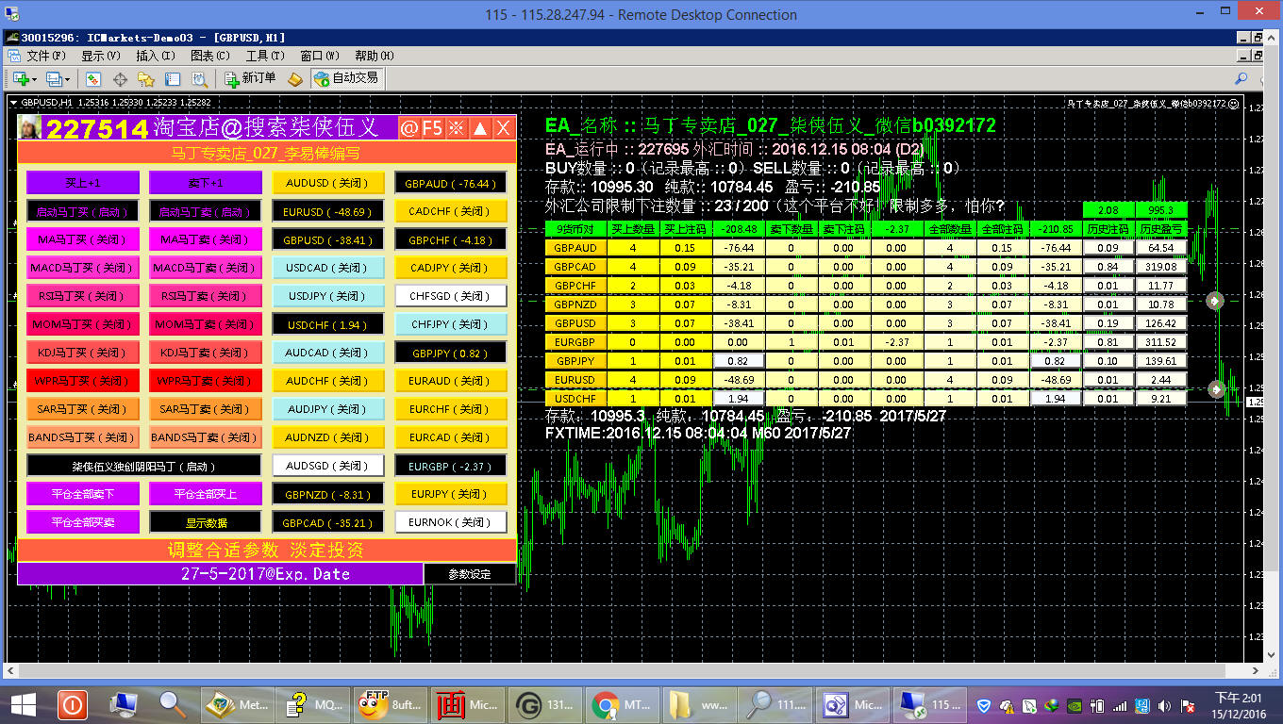The height and width of the screenshot is (724, 1283).
Task: Toggle MA马丁买 (关闭) button
Action: coord(83,239)
